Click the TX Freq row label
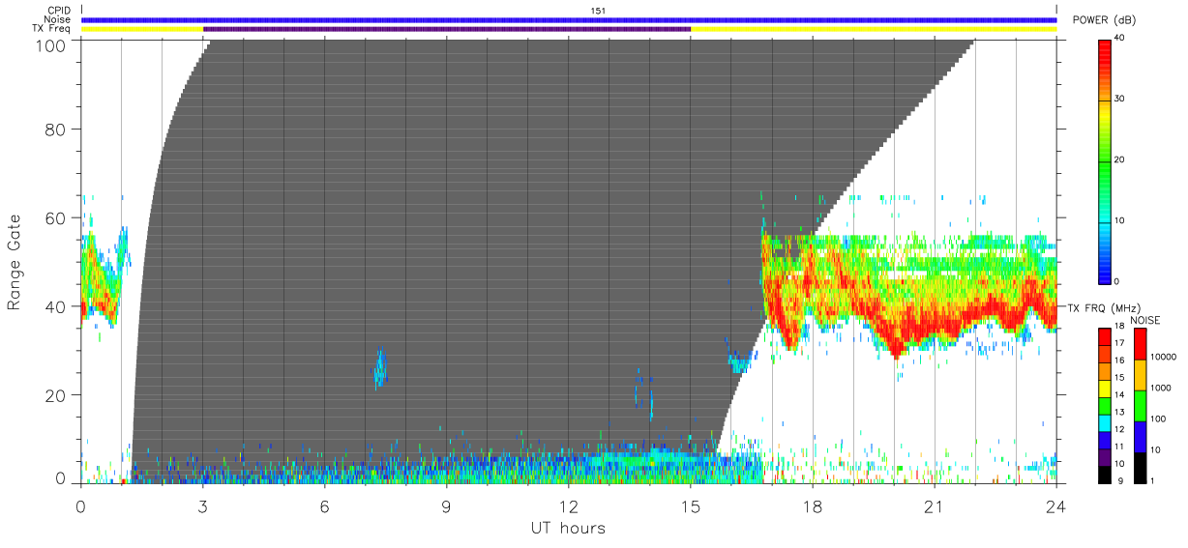Image resolution: width=1188 pixels, height=548 pixels. click(x=52, y=29)
